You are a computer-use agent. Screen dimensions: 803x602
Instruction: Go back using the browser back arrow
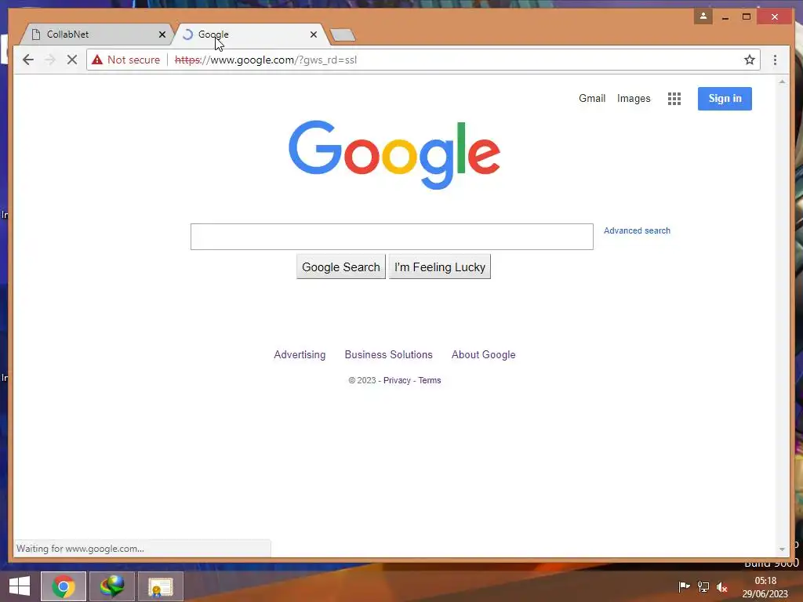[28, 60]
